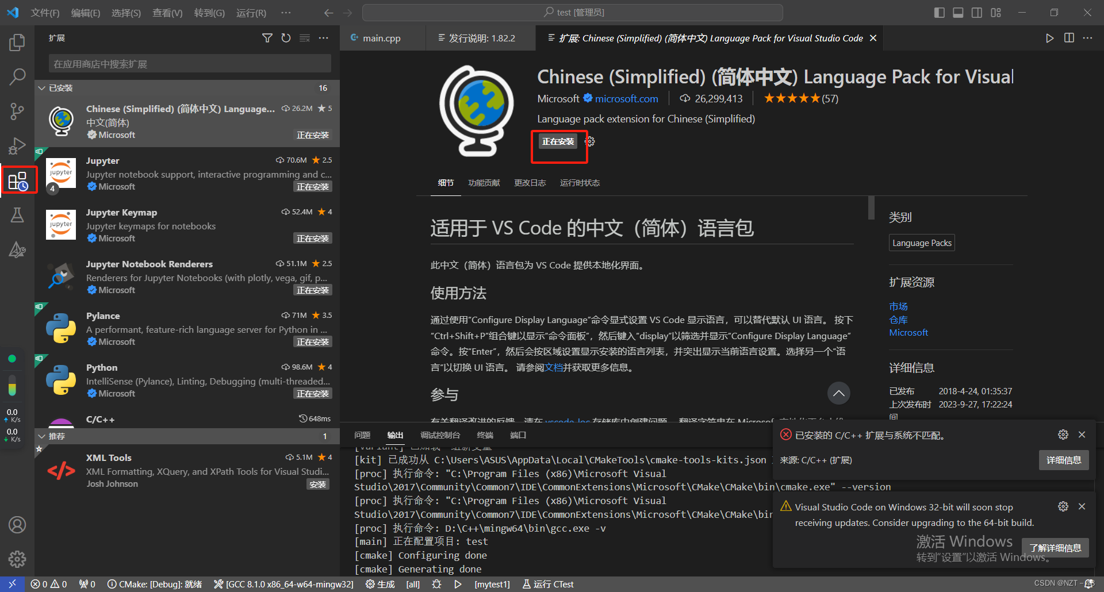Click the remote window status bar icon
This screenshot has height=592, width=1104.
[12, 585]
